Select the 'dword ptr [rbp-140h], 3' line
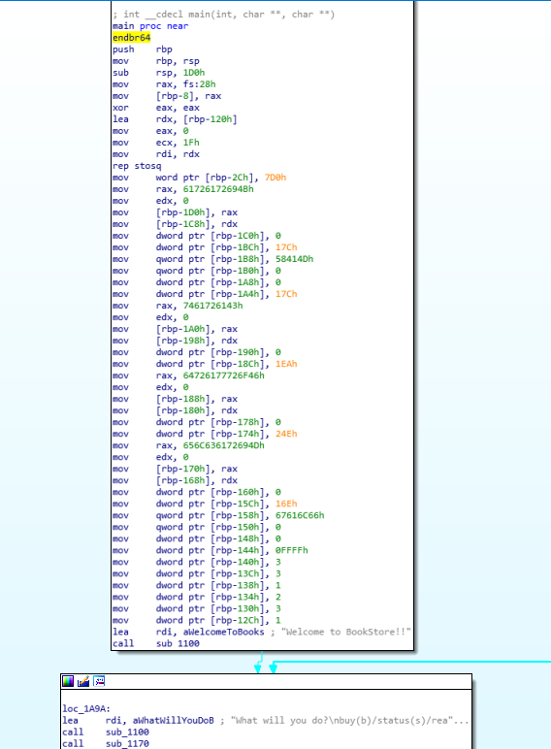 click(x=197, y=562)
